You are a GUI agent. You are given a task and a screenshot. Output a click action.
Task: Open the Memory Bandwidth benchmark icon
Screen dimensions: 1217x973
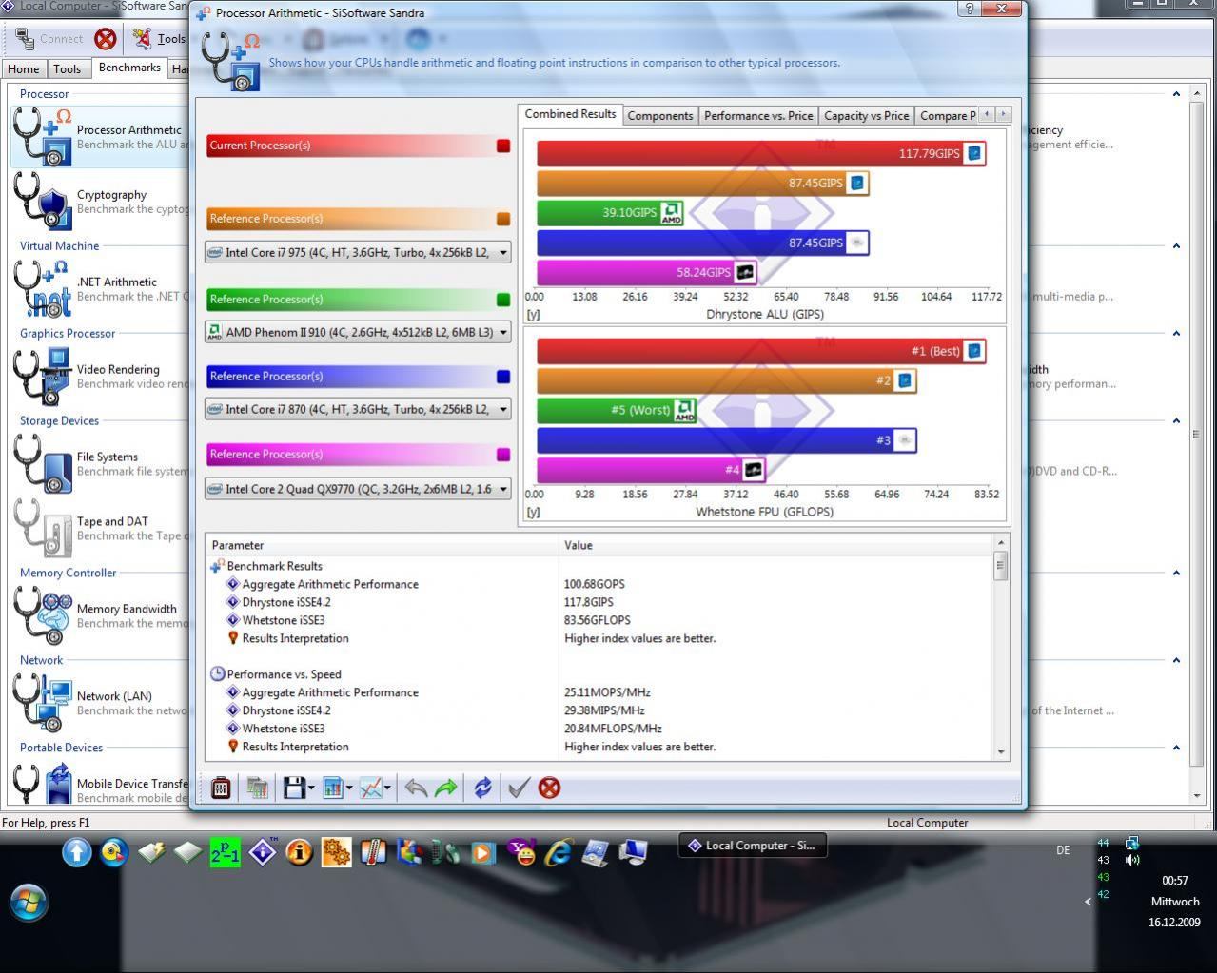tap(42, 615)
